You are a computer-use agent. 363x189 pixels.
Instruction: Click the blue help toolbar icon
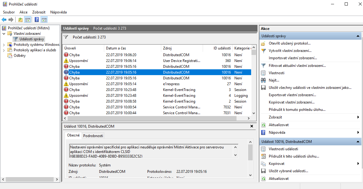(x=37, y=20)
